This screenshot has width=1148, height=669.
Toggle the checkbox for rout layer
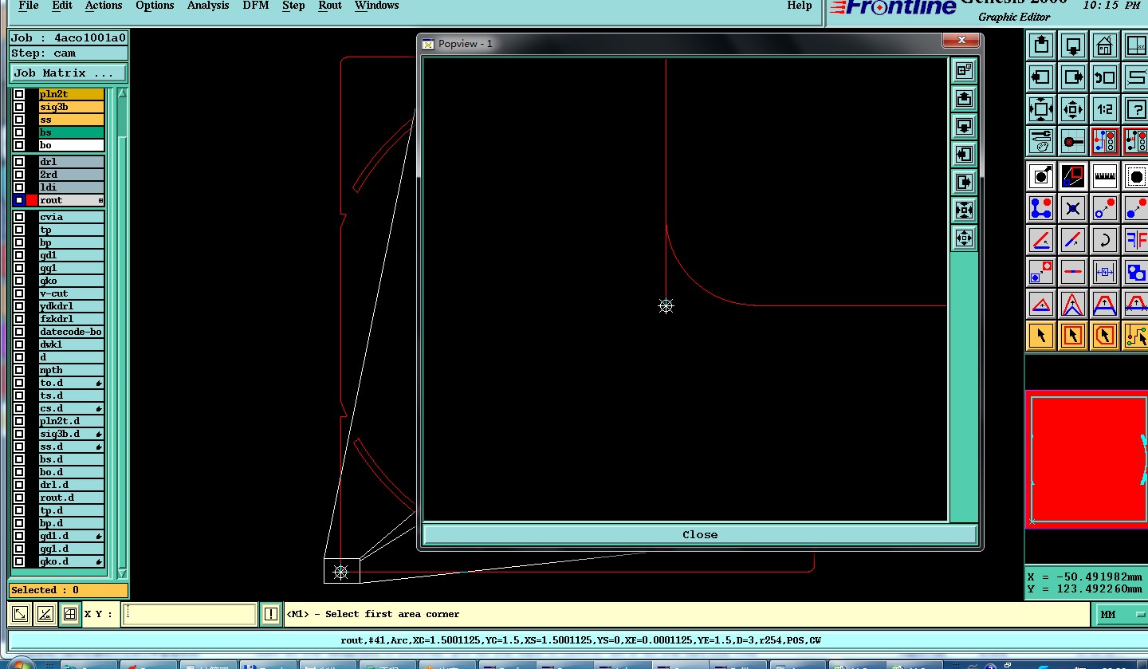[19, 200]
